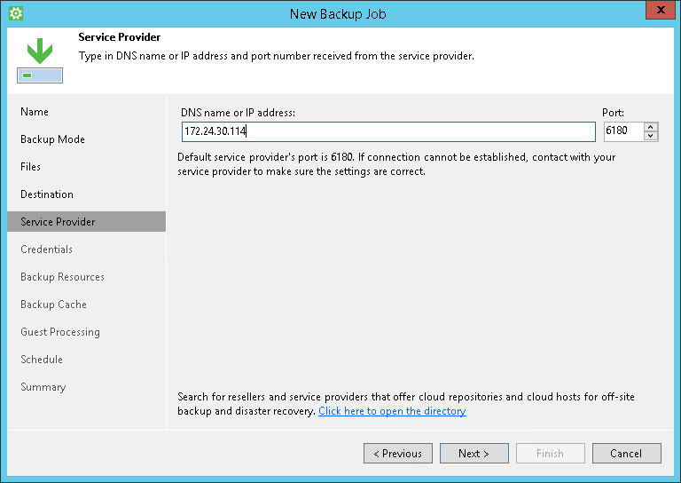Click the gear icon in title bar
Screen dimensions: 681x483
click(x=15, y=13)
